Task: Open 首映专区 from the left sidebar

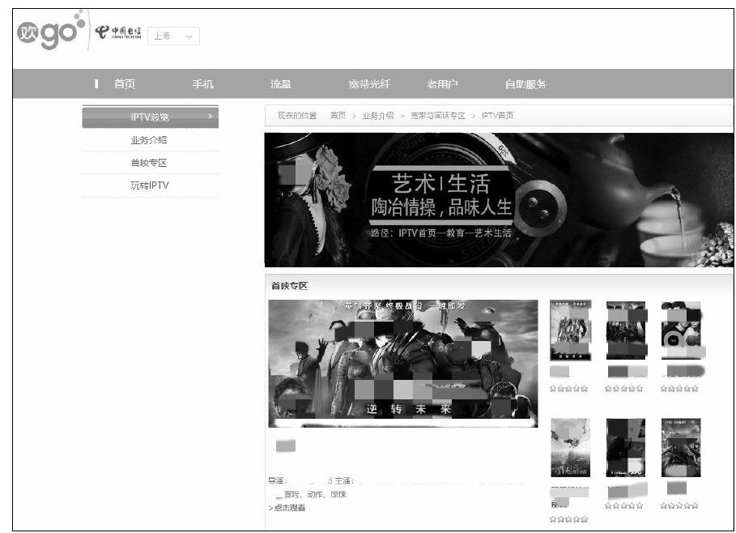Action: pyautogui.click(x=149, y=163)
